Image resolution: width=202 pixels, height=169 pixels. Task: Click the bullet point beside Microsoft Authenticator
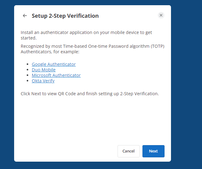pos(27,75)
